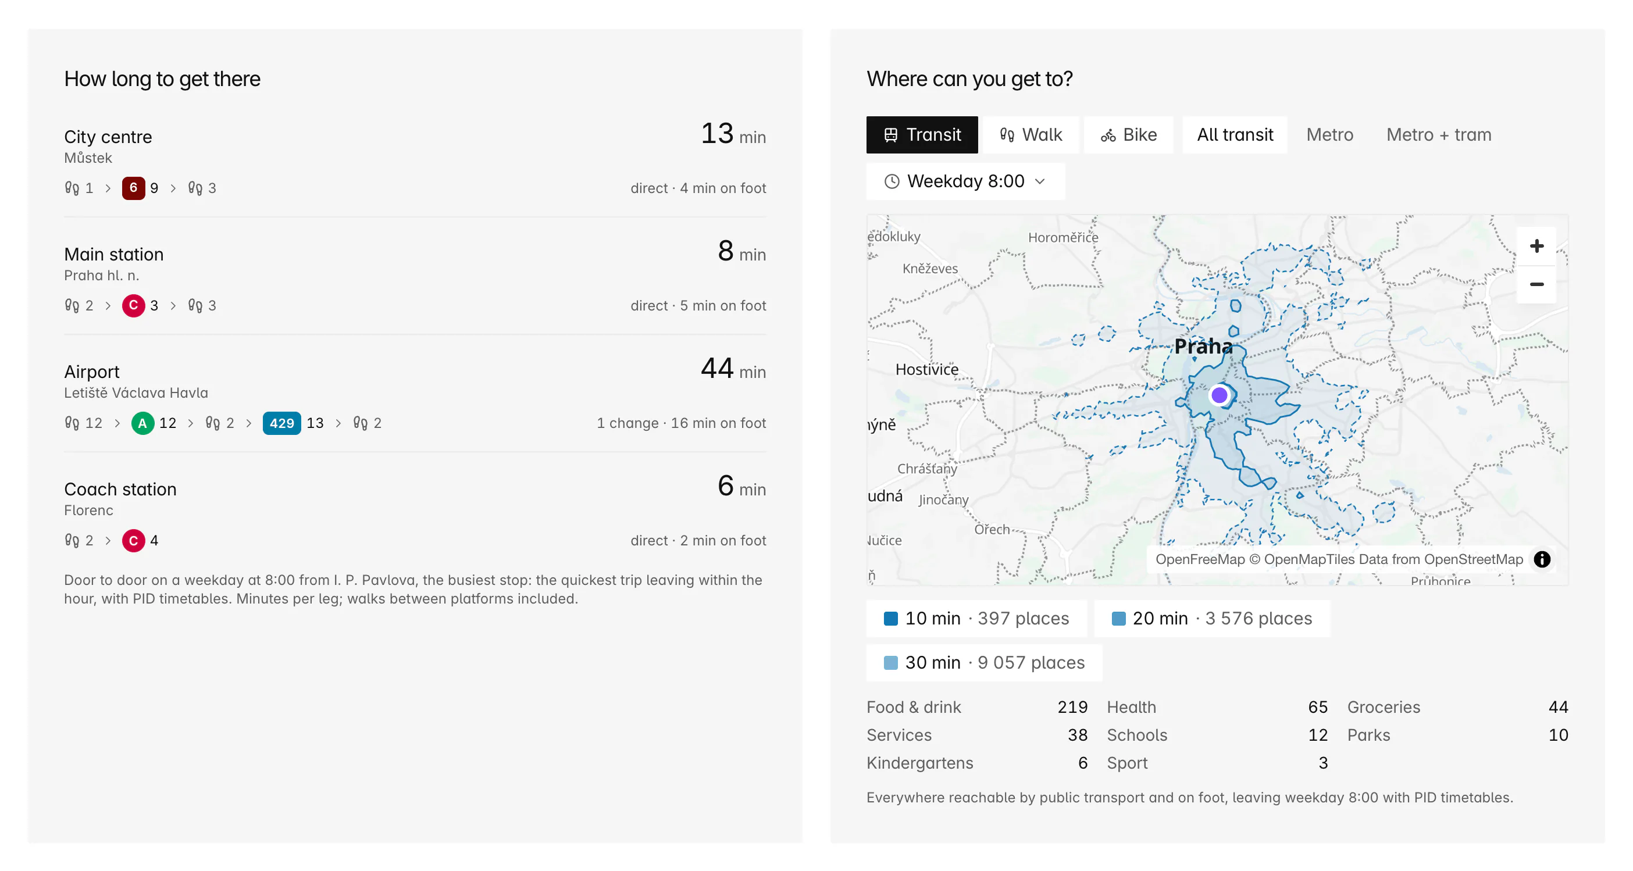Click the green metro A badge
The height and width of the screenshot is (871, 1633).
[142, 423]
